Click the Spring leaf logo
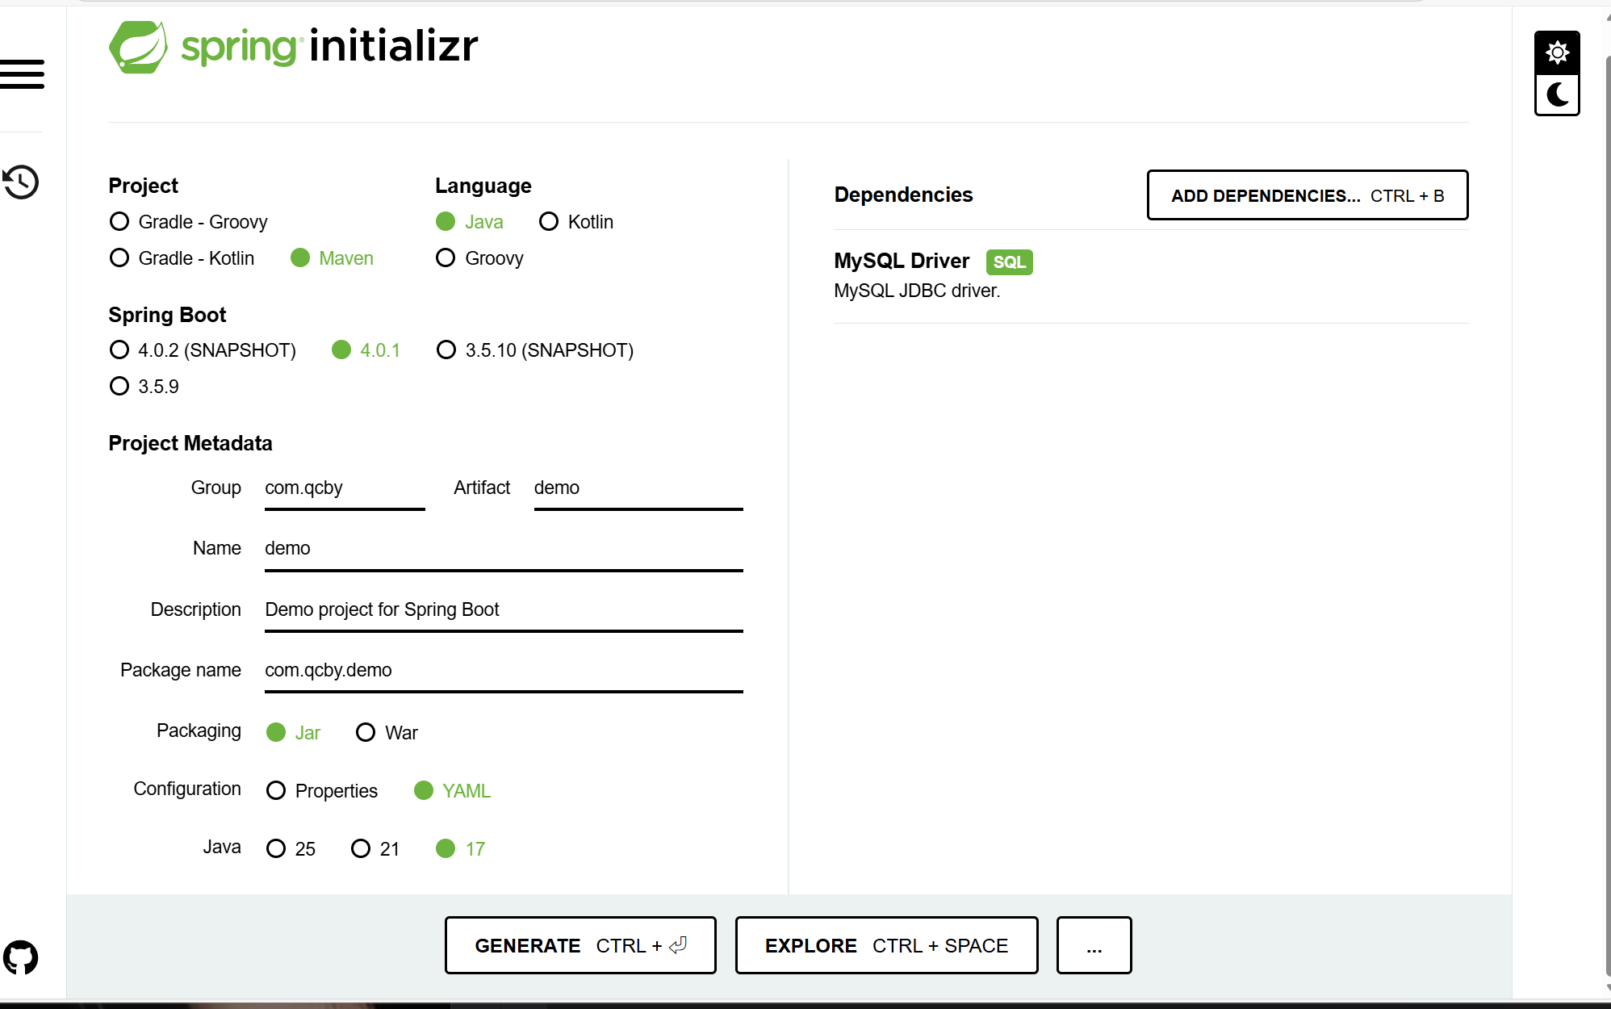Viewport: 1611px width, 1009px height. 139,47
